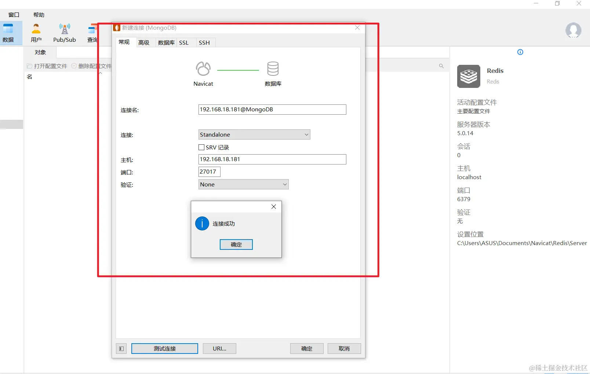Click the 主机 input field
The height and width of the screenshot is (374, 590).
click(272, 159)
